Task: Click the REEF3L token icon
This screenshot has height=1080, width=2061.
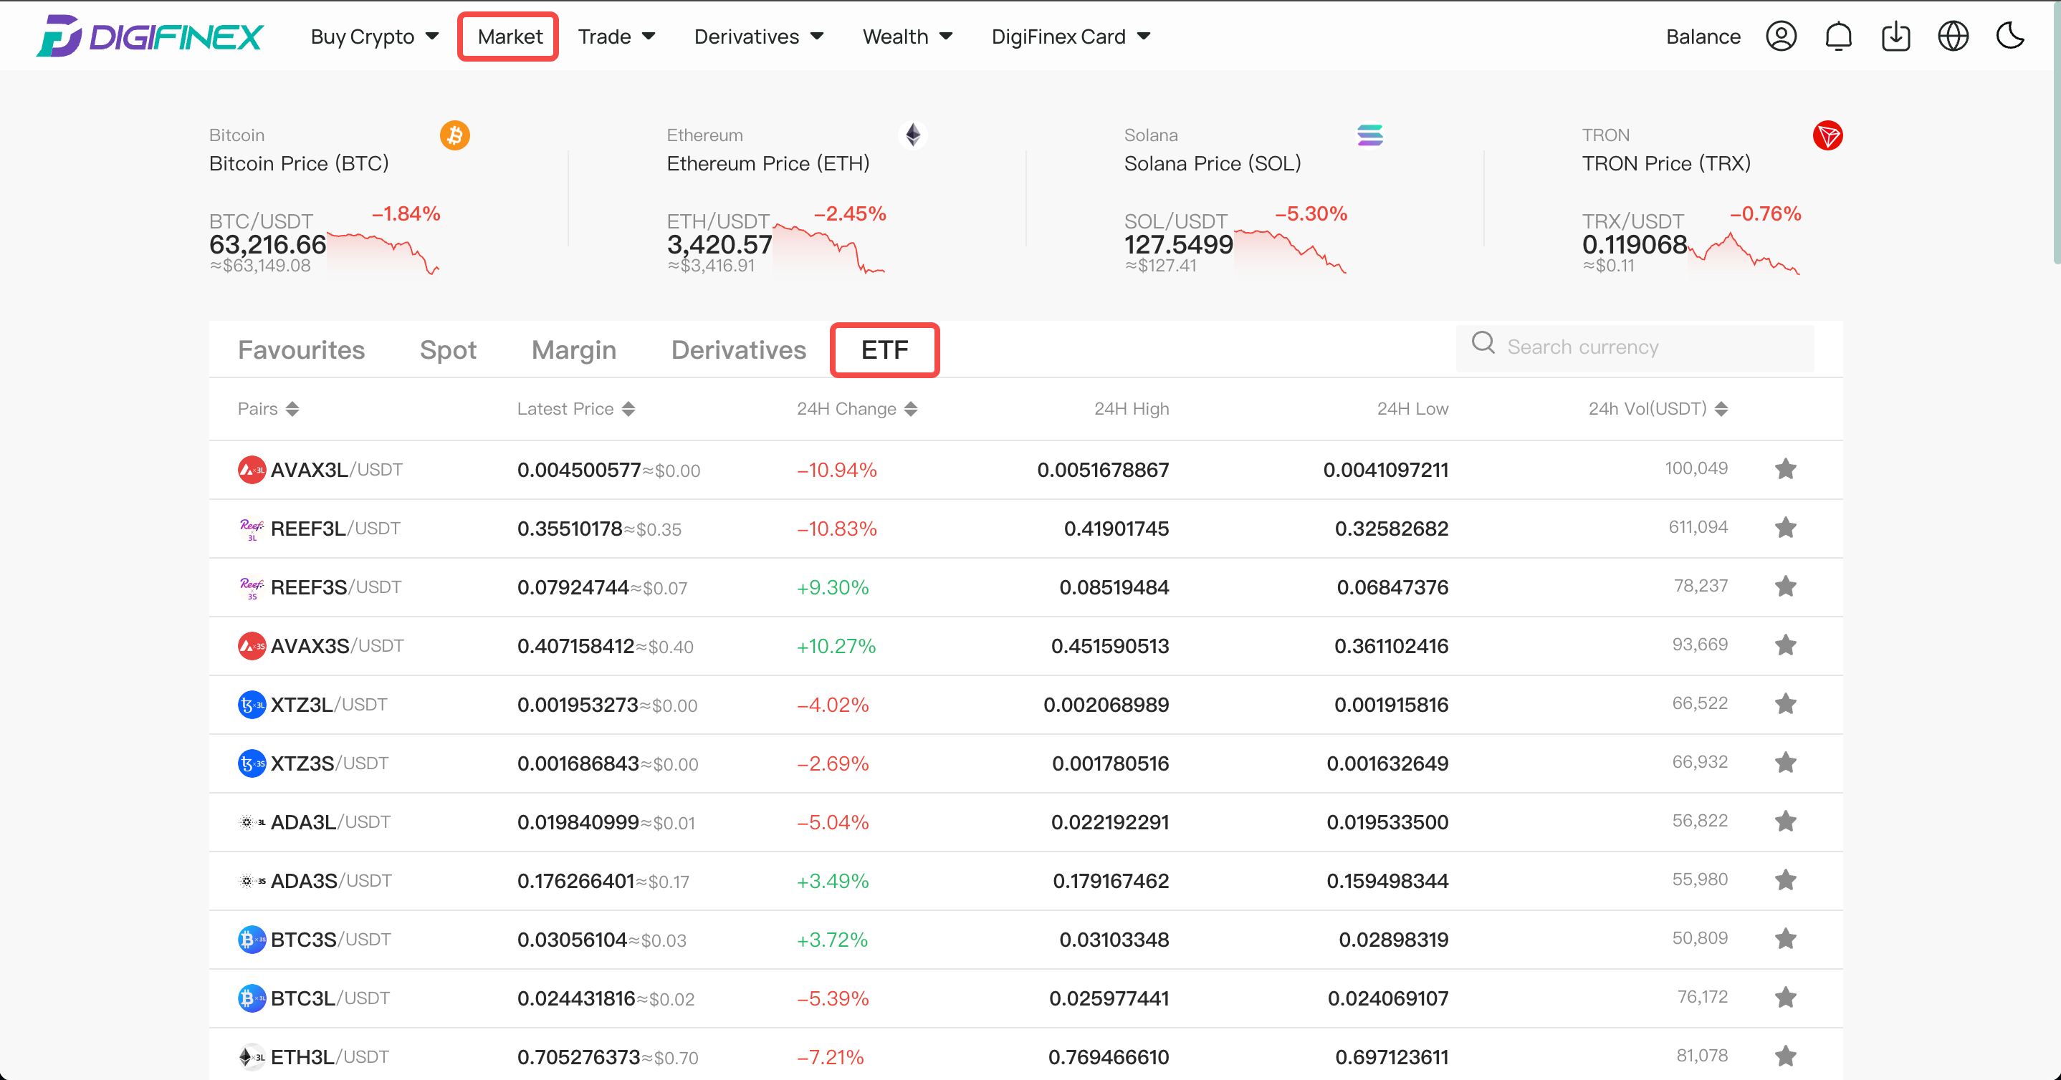Action: click(252, 529)
